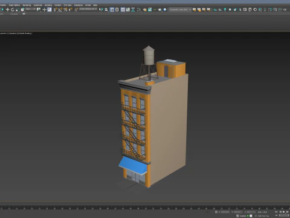Viewport: 290px width, 218px height.
Task: Open Render Setup teapot icon
Action: pyautogui.click(x=145, y=10)
